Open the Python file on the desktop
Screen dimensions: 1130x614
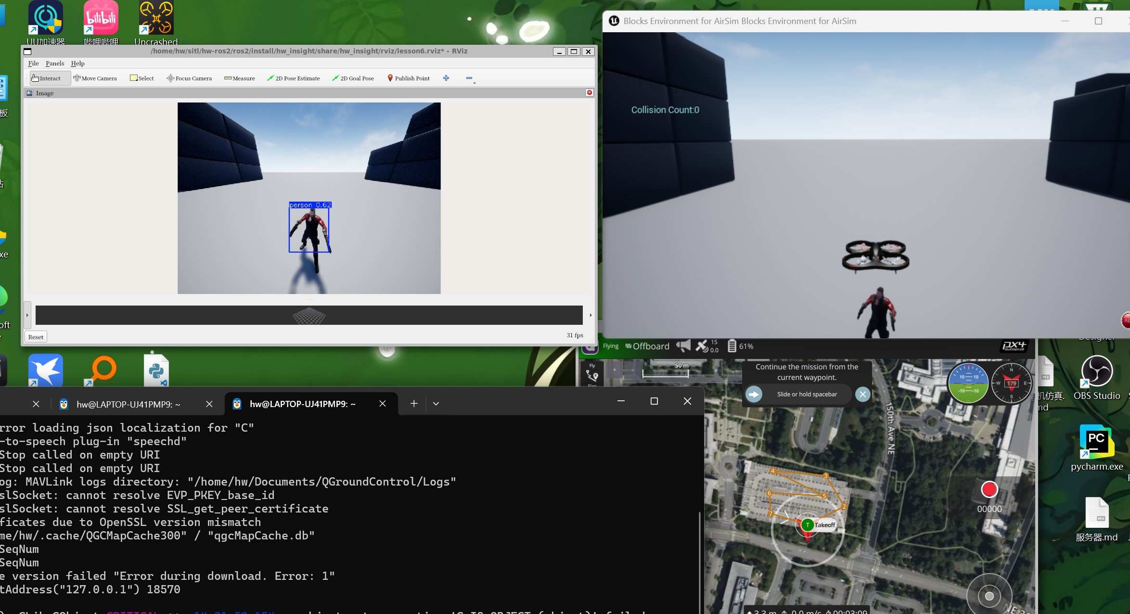point(156,371)
